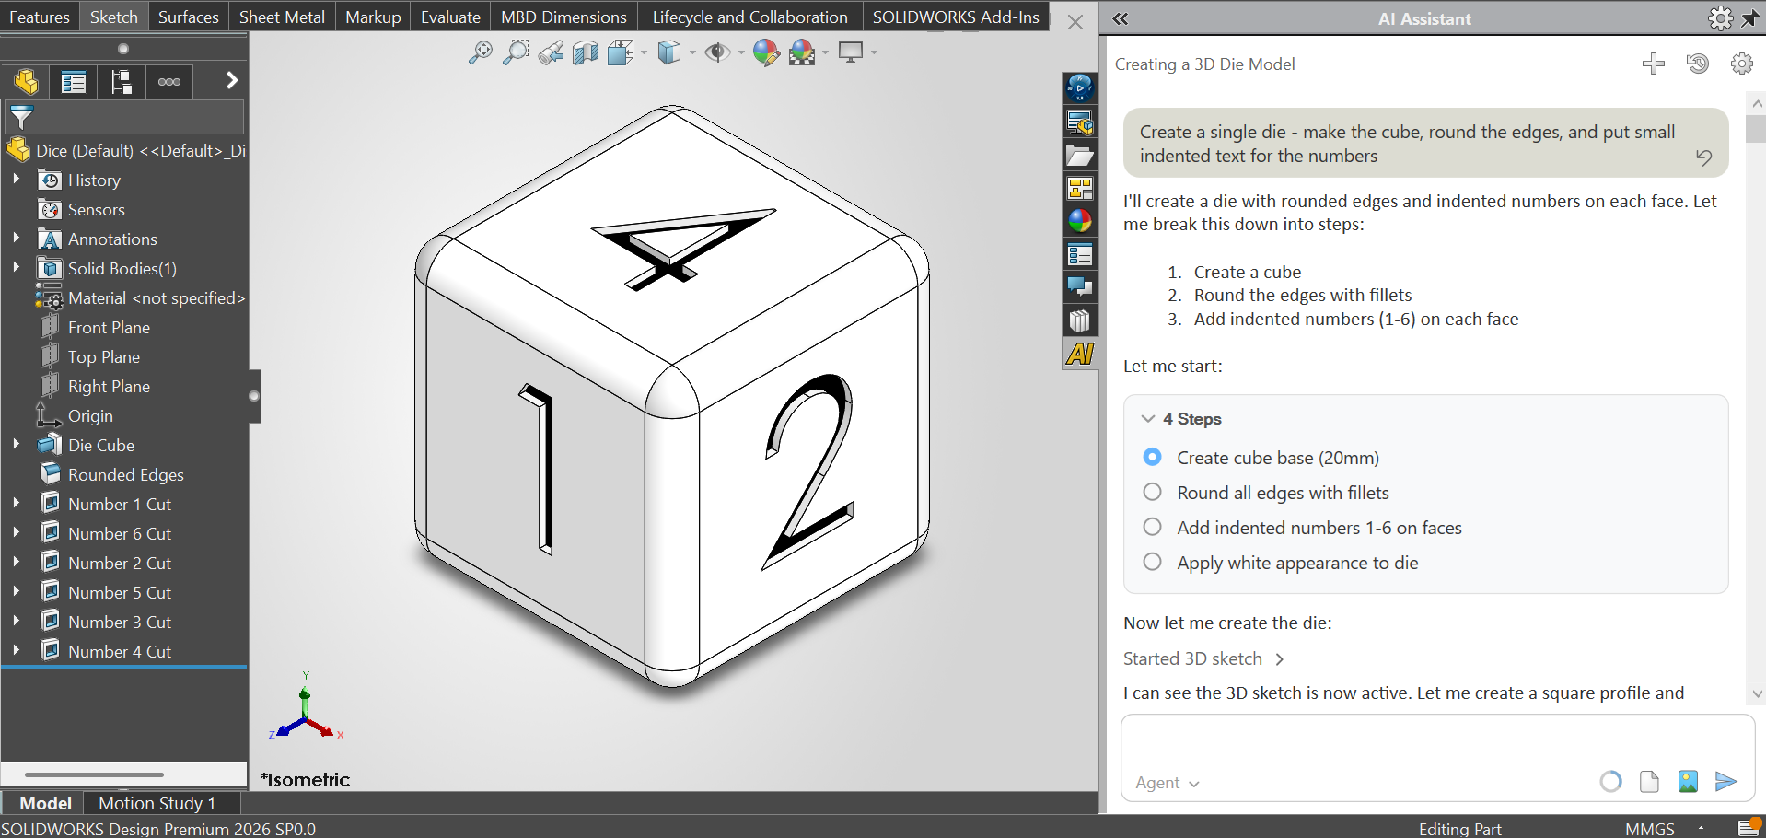Click the Zoom to Fit magnifier icon
Image resolution: width=1766 pixels, height=838 pixels.
tap(480, 52)
